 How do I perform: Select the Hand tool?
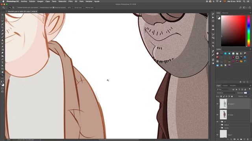click(2, 72)
